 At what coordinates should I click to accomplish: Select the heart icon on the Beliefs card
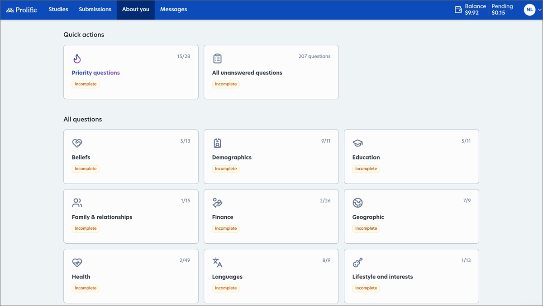(77, 143)
